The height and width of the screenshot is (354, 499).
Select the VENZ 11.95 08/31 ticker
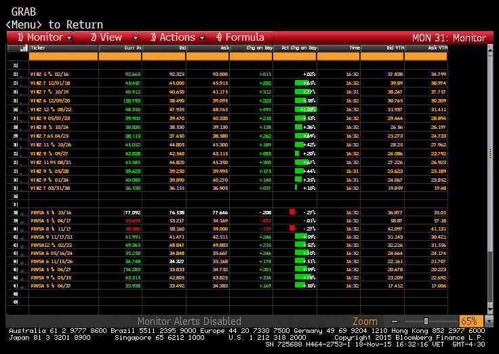51,162
